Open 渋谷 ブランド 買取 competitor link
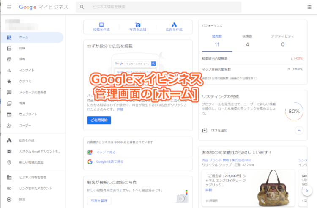 click(227, 160)
